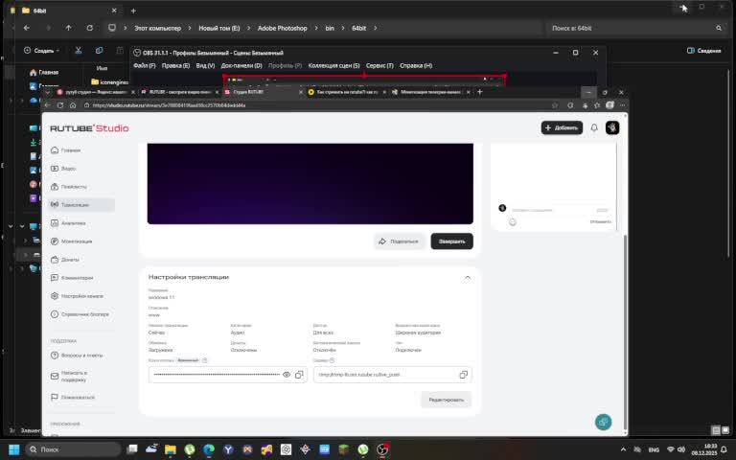Image resolution: width=736 pixels, height=460 pixels.
Task: Go up one folder in Explorer
Action: pyautogui.click(x=69, y=28)
